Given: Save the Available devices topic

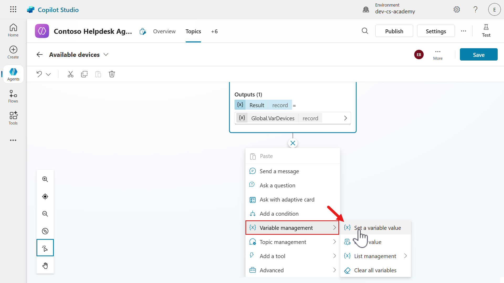Looking at the screenshot, I should coord(478,54).
